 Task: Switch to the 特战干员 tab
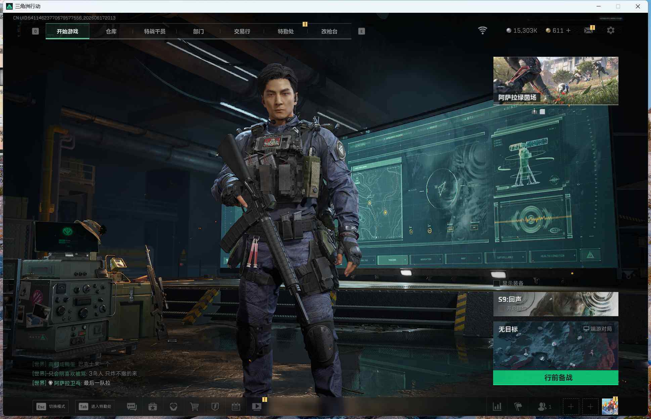[155, 31]
